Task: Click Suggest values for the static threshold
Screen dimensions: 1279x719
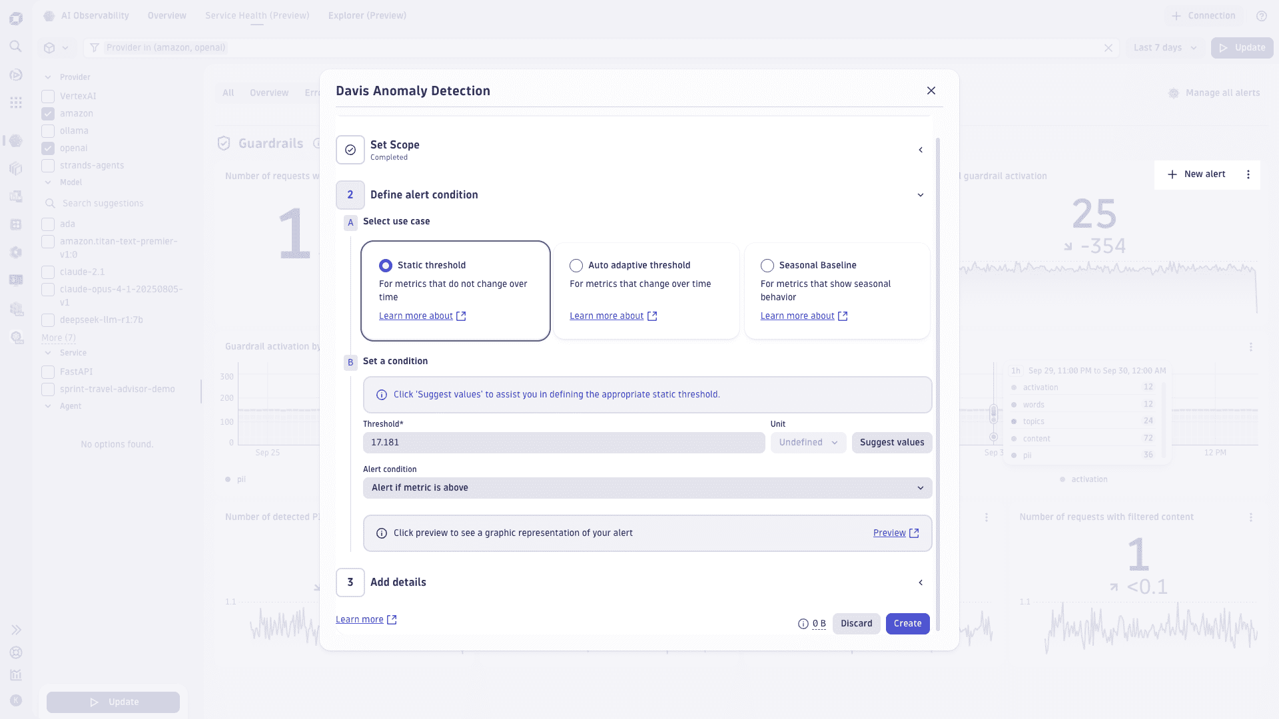Action: point(892,442)
